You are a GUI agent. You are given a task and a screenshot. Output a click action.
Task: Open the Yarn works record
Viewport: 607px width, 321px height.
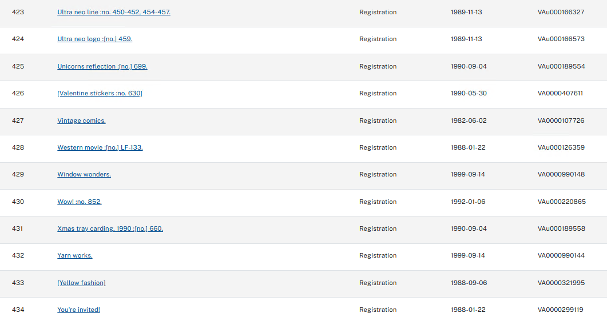pyautogui.click(x=75, y=255)
